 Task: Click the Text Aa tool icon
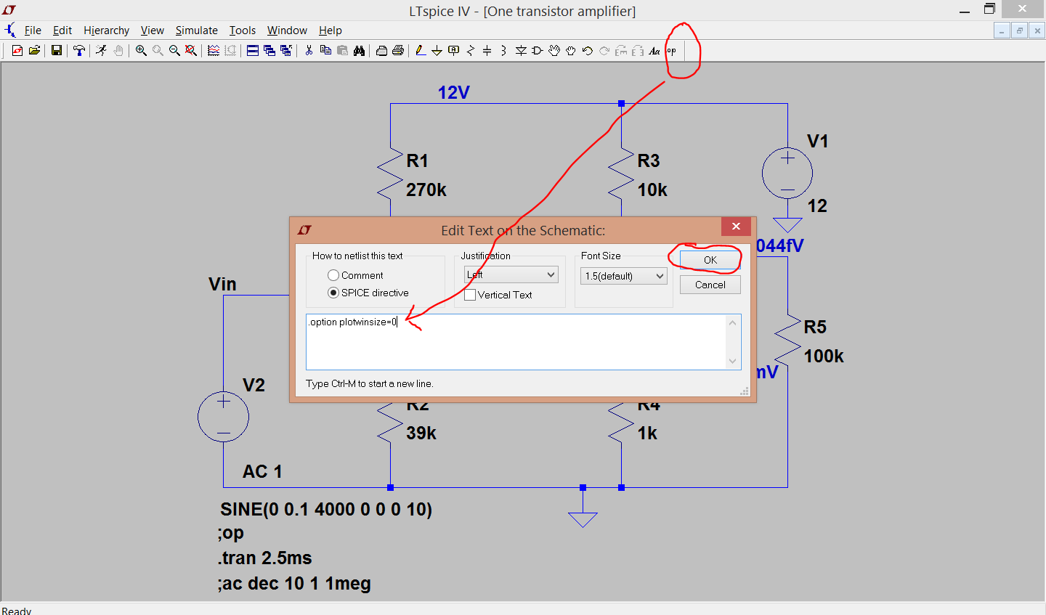[654, 51]
